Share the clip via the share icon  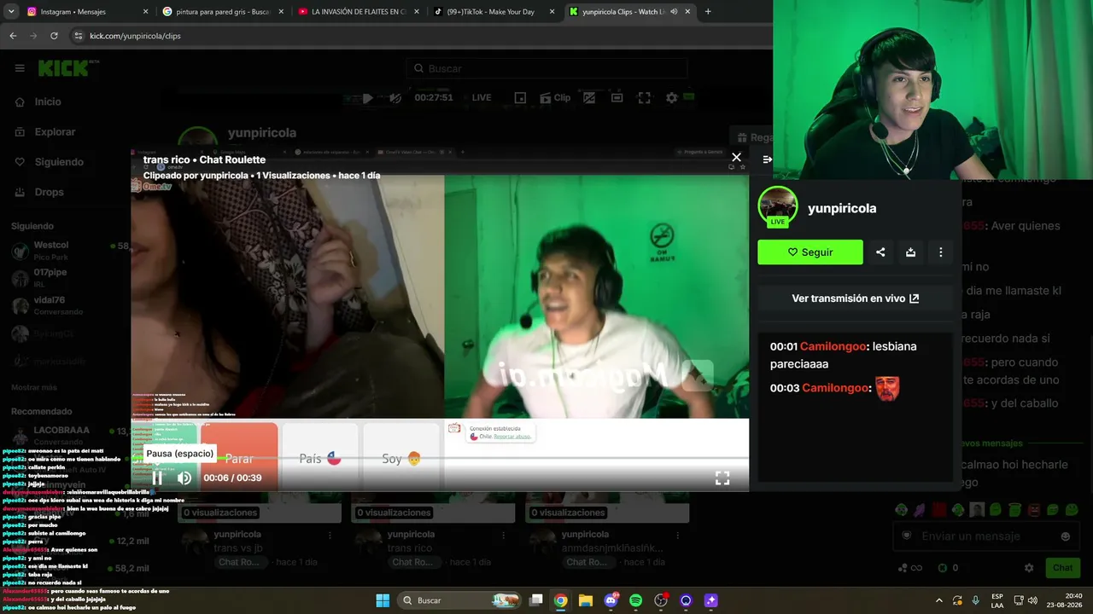pyautogui.click(x=880, y=252)
